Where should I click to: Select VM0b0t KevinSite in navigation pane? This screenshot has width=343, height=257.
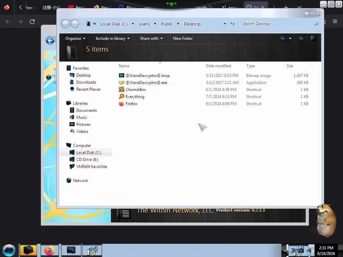click(x=92, y=167)
